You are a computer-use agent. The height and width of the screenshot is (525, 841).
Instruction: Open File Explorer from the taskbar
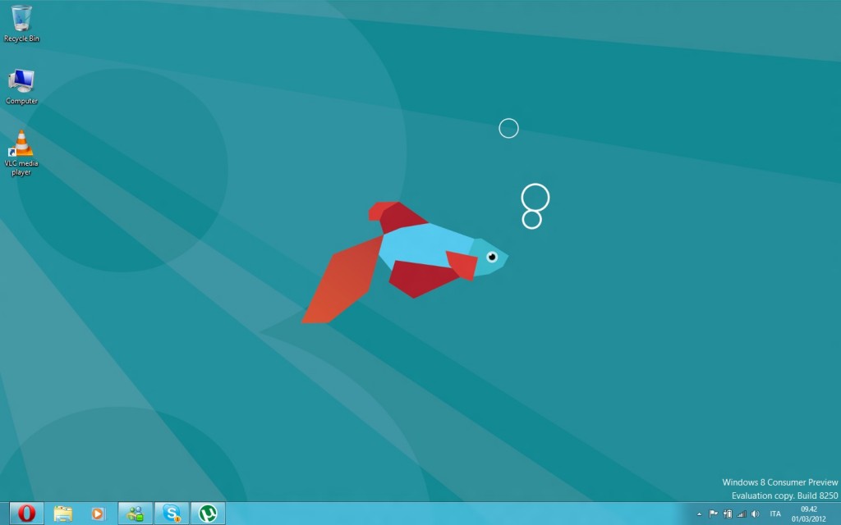point(62,514)
